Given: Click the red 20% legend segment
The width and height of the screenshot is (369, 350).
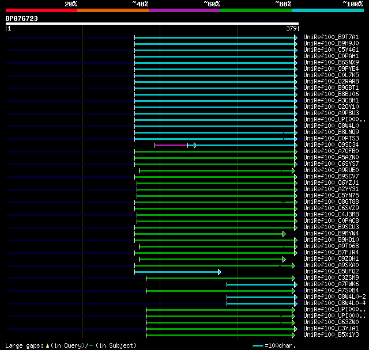Looking at the screenshot, I should click(42, 10).
